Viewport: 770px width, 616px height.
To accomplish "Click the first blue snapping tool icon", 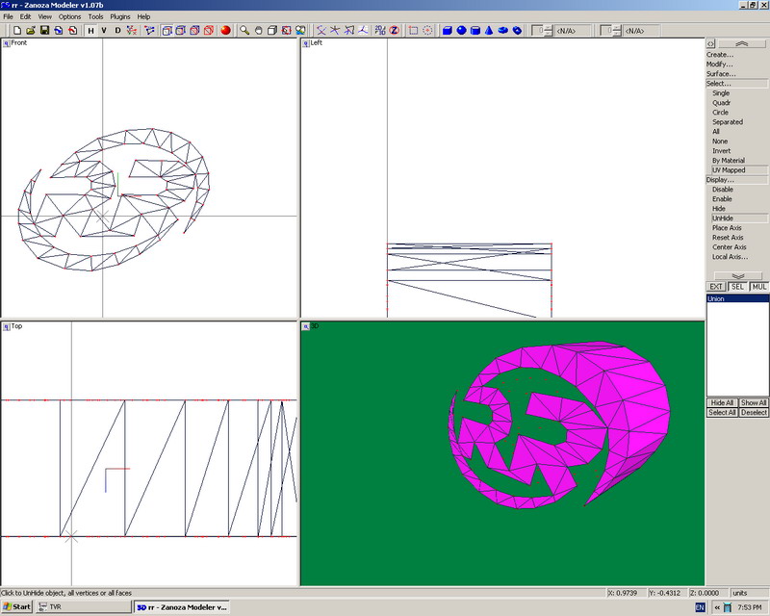I will pyautogui.click(x=321, y=31).
